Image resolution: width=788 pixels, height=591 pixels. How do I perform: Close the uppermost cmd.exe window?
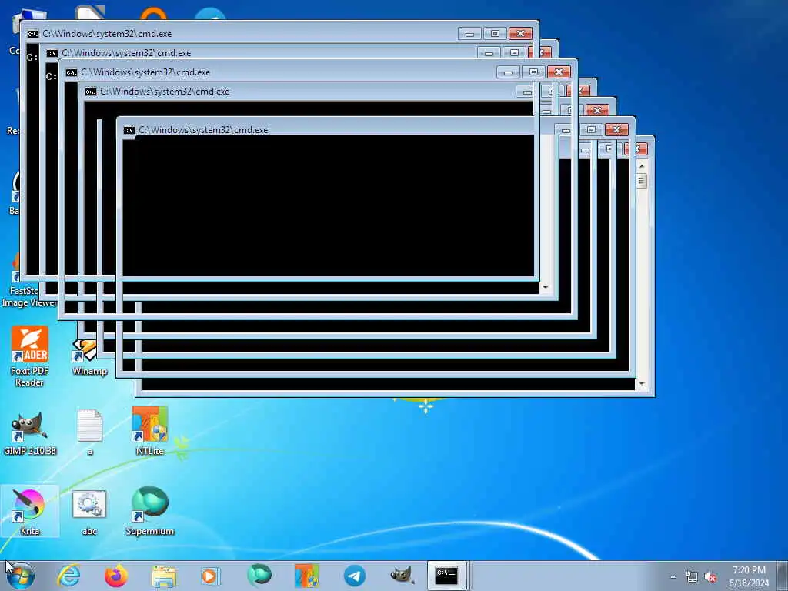point(521,34)
